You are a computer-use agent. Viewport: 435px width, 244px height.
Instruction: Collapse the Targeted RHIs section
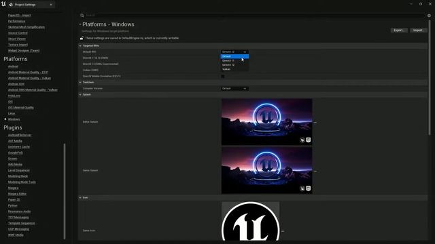(x=80, y=45)
